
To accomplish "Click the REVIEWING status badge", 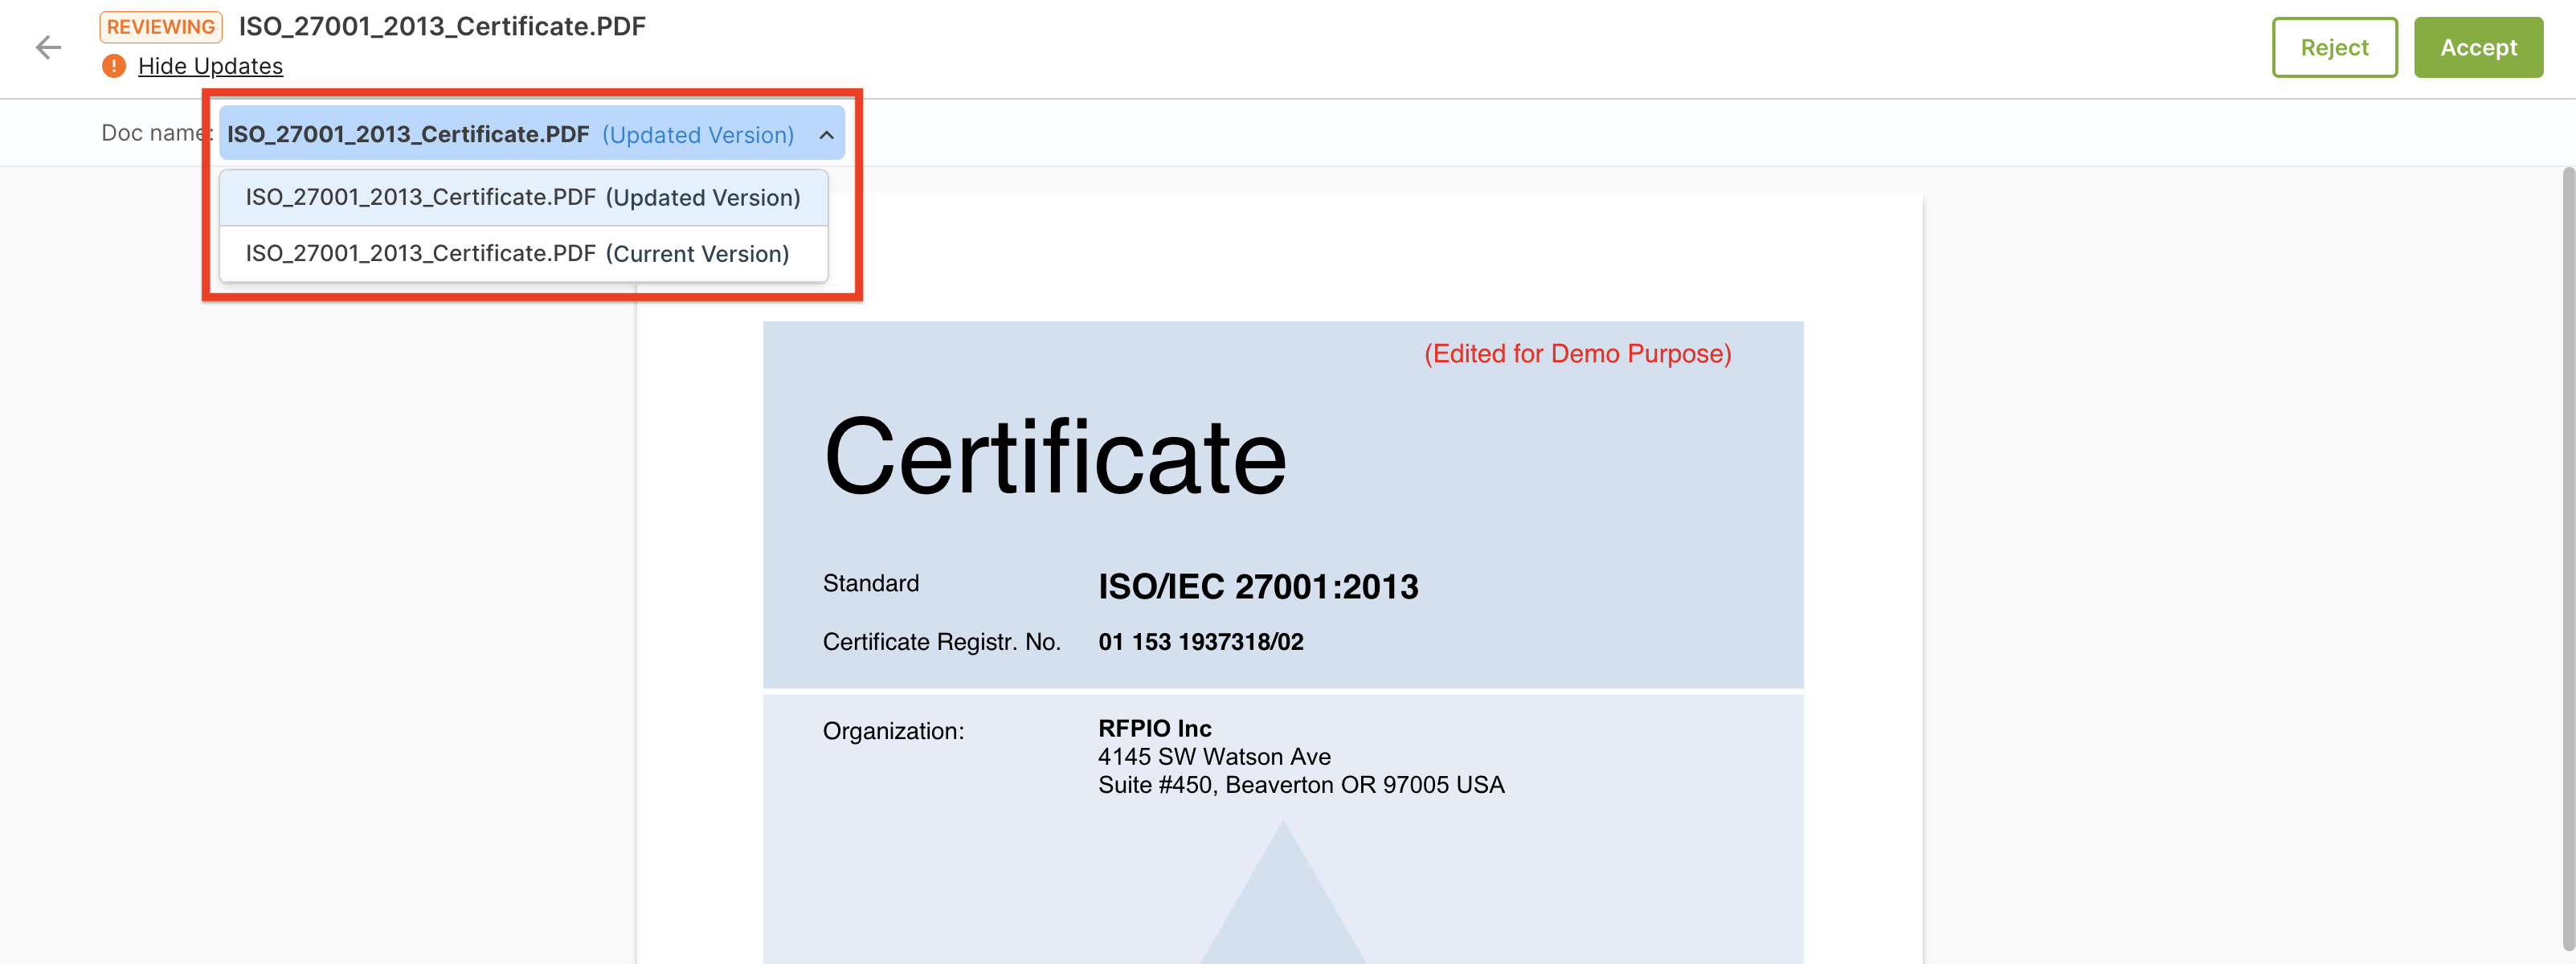I will (x=161, y=27).
